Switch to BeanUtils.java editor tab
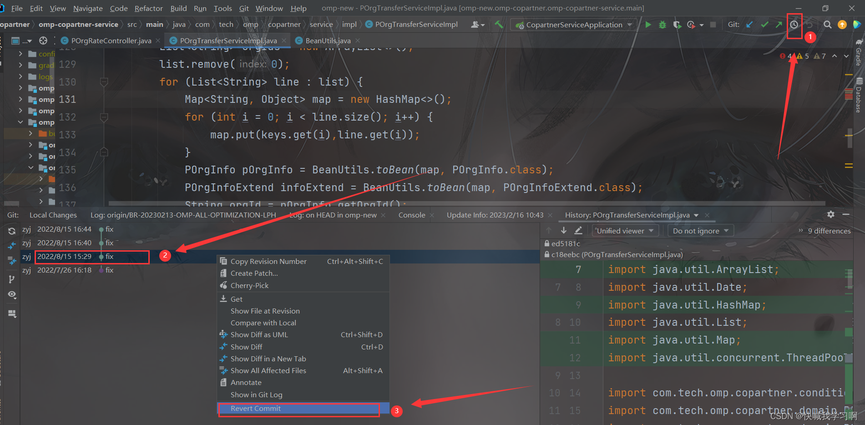 pos(328,40)
